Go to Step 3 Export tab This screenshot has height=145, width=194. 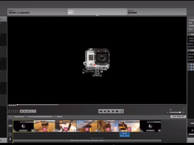pyautogui.click(x=157, y=12)
